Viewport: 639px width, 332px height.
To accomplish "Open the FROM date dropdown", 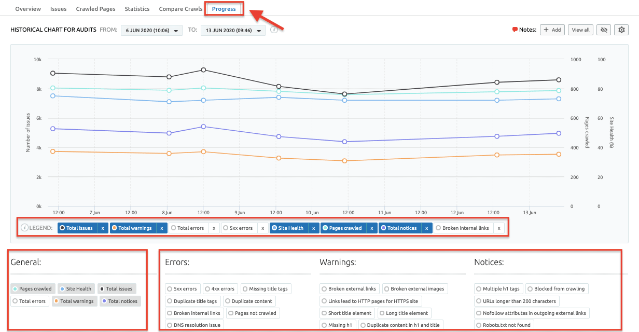I will point(152,31).
